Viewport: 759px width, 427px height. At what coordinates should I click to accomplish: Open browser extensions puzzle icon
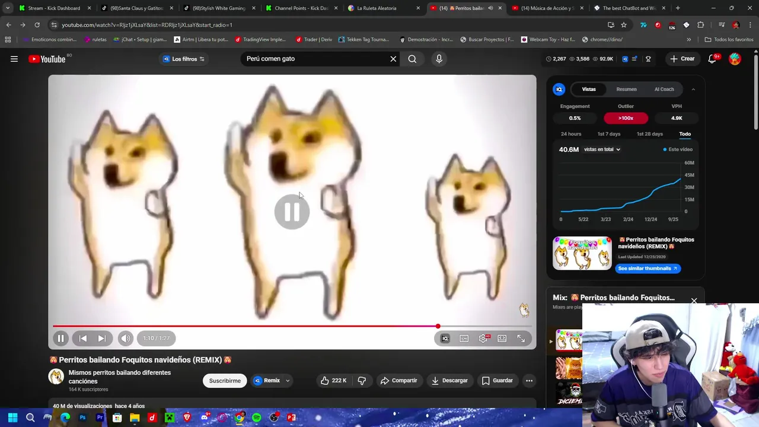pyautogui.click(x=701, y=25)
